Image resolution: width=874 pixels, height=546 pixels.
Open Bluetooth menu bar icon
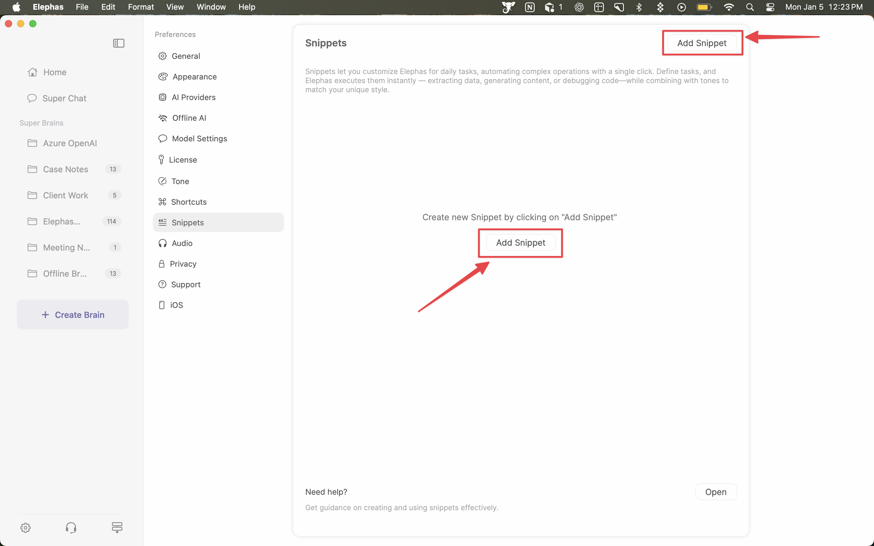[639, 7]
